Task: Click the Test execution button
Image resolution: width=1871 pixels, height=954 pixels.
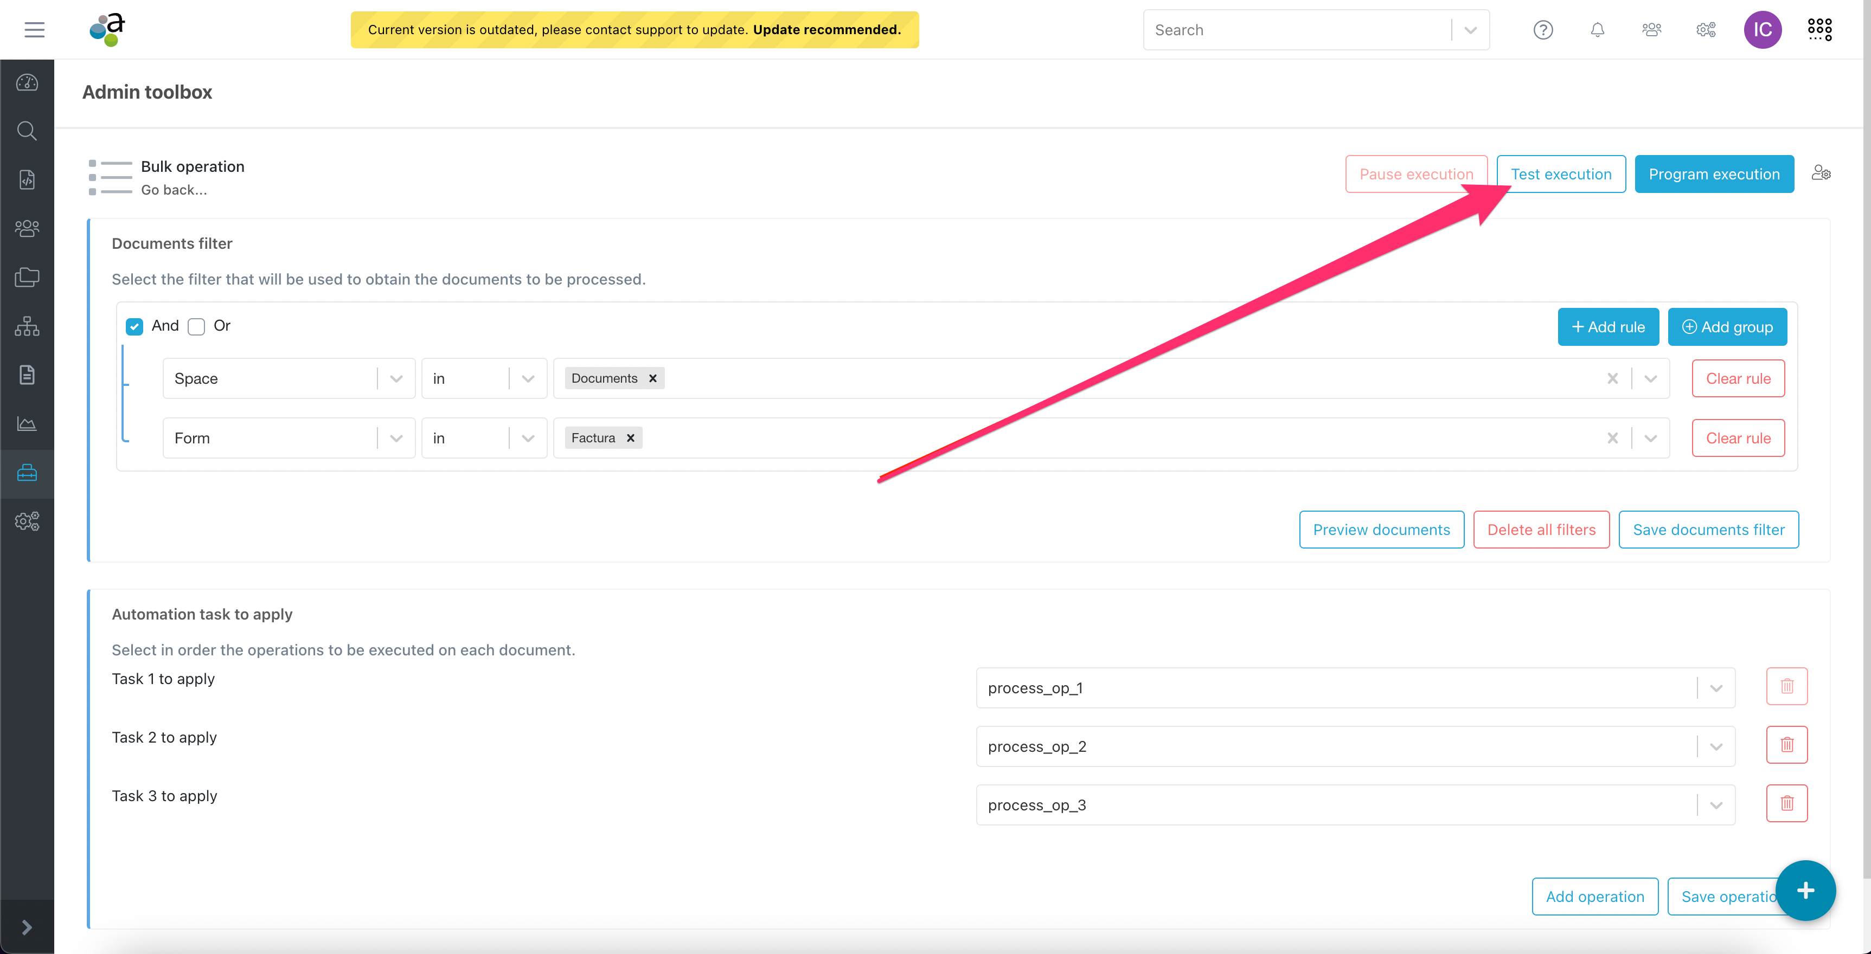Action: pyautogui.click(x=1561, y=173)
